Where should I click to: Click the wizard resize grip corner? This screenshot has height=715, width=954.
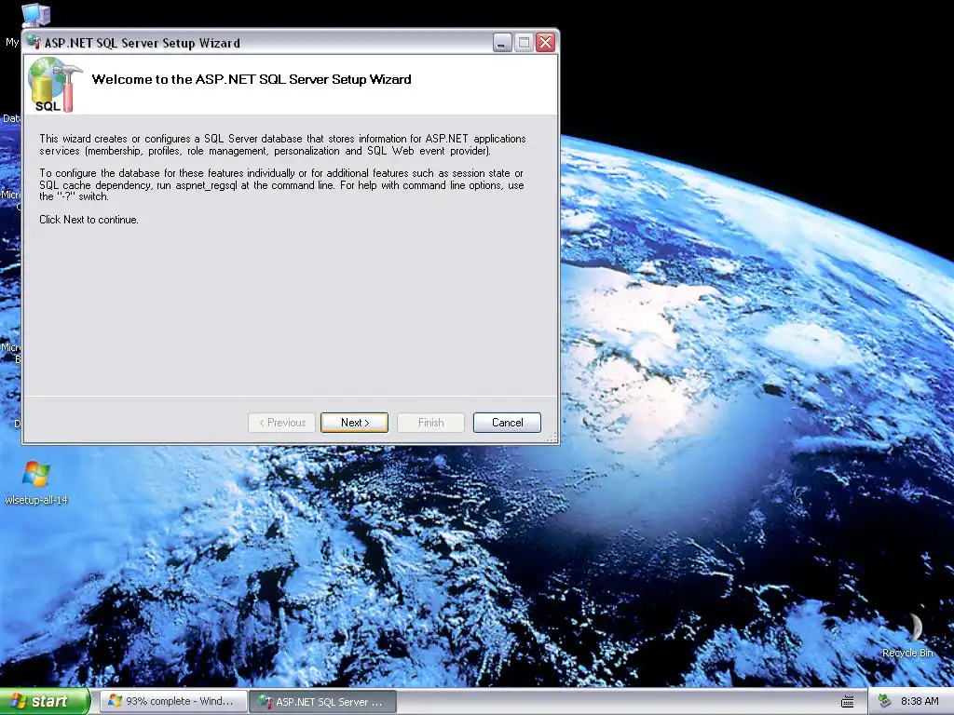pos(552,438)
